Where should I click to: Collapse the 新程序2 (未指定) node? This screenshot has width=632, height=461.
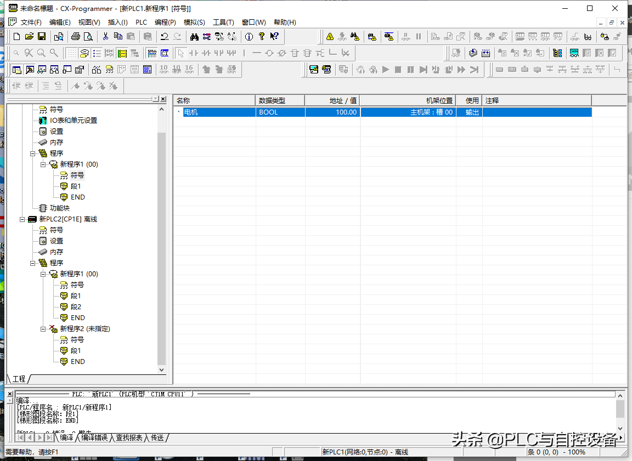coord(43,329)
